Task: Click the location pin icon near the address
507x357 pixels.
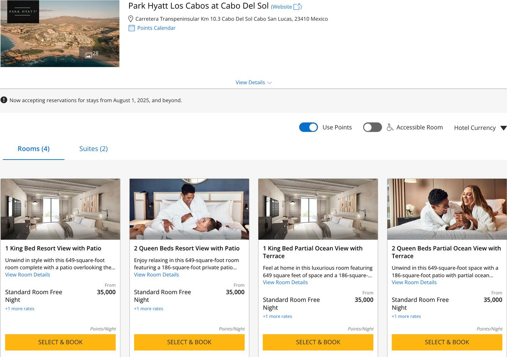Action: click(x=131, y=18)
